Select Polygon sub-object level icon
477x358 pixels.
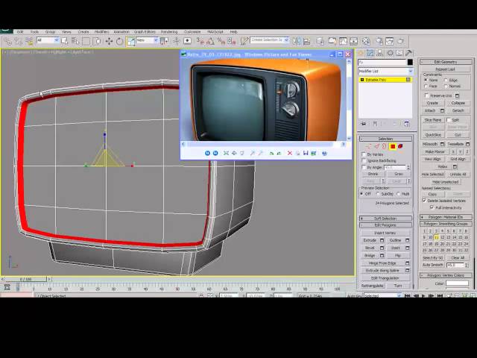393,146
